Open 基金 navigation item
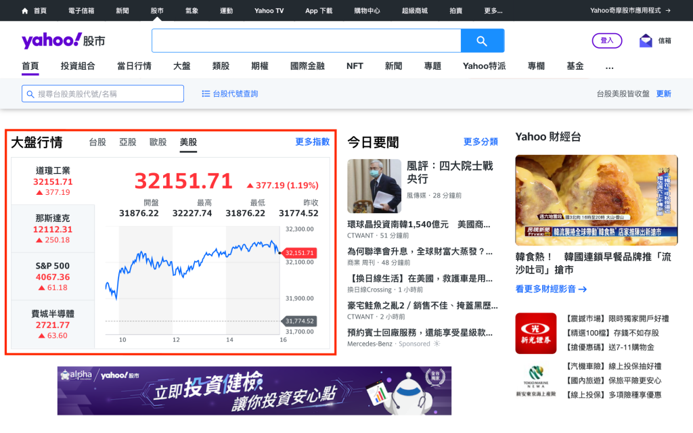This screenshot has width=693, height=433. [575, 66]
